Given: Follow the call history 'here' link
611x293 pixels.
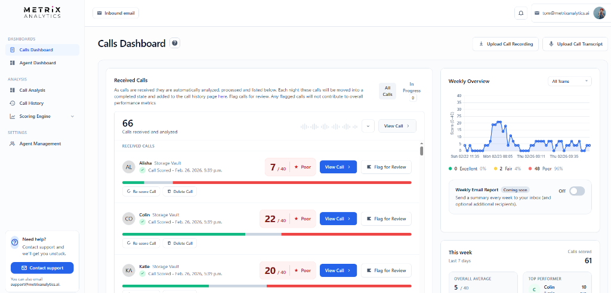Looking at the screenshot, I should [223, 96].
